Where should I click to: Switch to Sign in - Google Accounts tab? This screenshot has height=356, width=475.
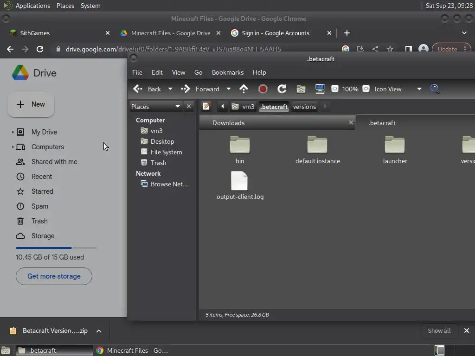tap(281, 33)
